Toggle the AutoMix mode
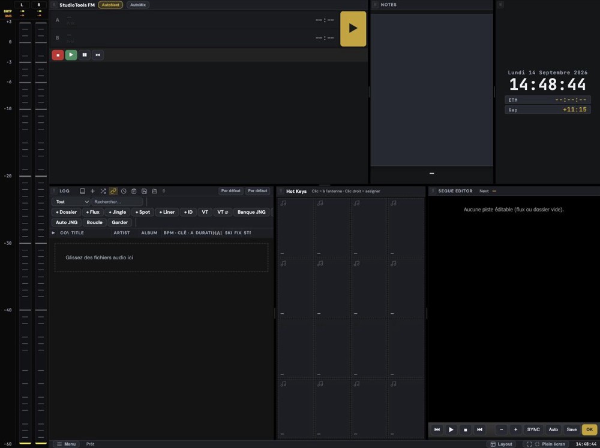 click(138, 5)
